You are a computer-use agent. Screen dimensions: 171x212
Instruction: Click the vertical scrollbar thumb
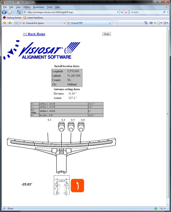pyautogui.click(x=168, y=114)
